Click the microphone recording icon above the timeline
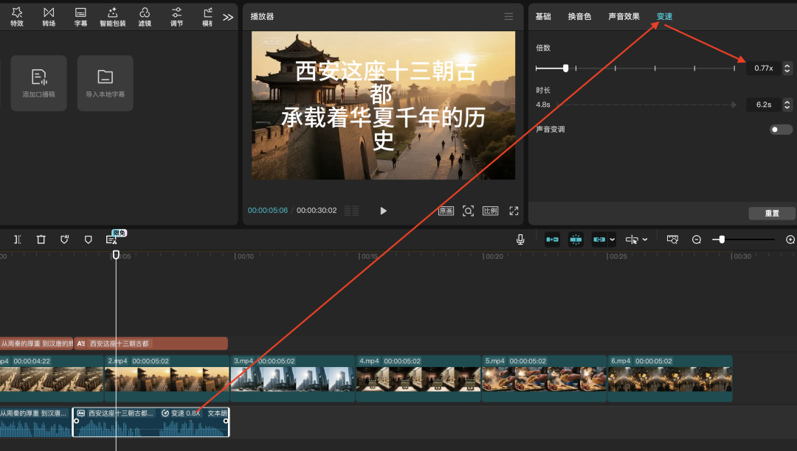The height and width of the screenshot is (451, 797). coord(521,237)
